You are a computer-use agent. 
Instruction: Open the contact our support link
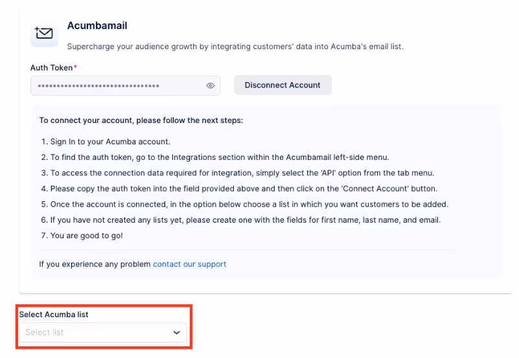click(189, 264)
